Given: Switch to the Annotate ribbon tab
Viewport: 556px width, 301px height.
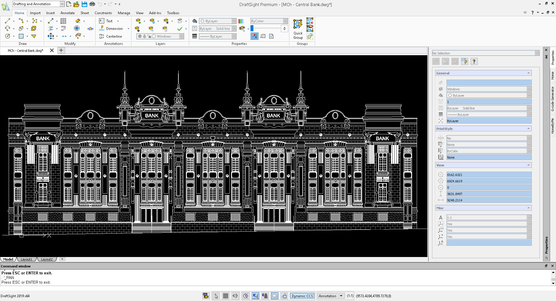Looking at the screenshot, I should coord(67,13).
